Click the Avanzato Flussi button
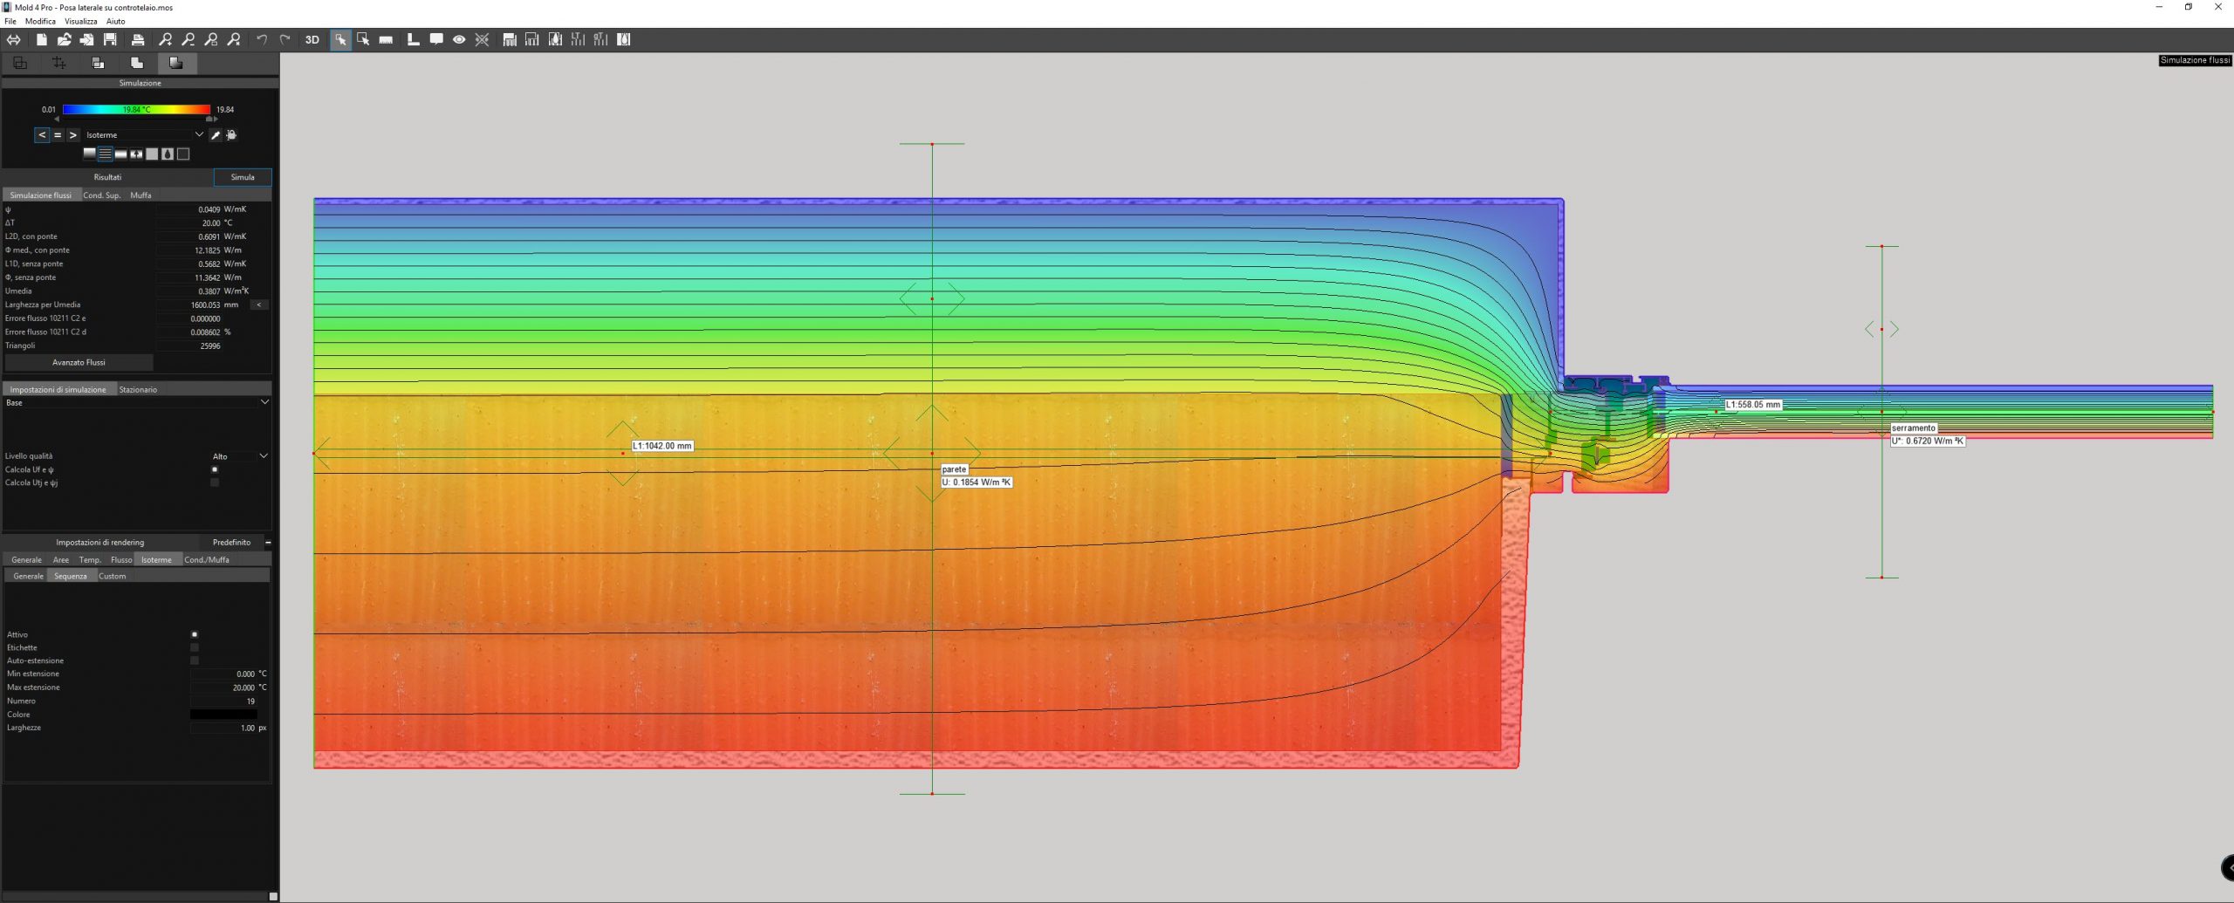The height and width of the screenshot is (903, 2234). click(x=79, y=362)
